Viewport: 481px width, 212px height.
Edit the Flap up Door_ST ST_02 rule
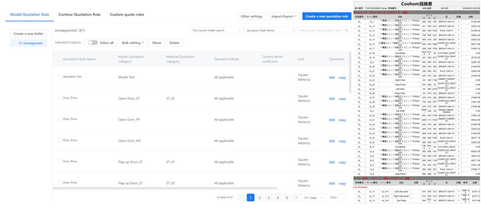point(332,183)
